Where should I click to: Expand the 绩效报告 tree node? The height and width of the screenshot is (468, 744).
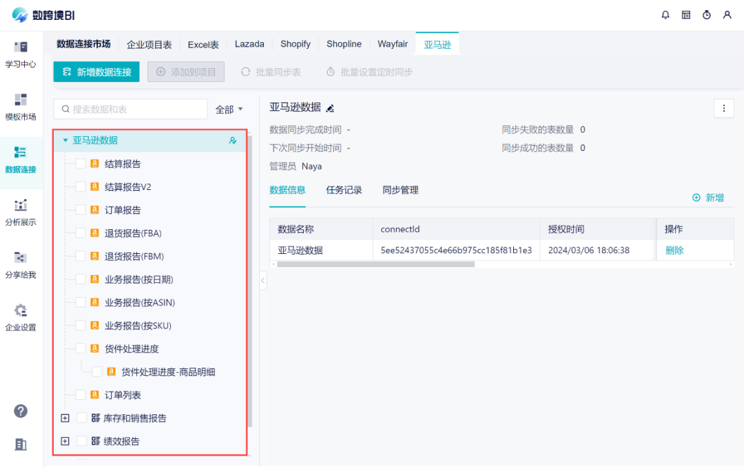coord(65,441)
